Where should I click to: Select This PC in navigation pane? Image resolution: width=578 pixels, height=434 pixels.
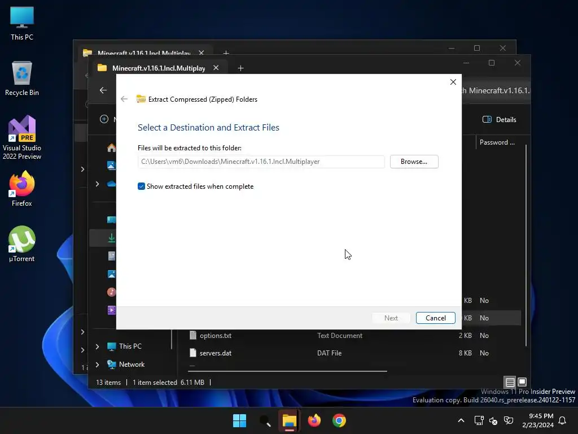pos(130,346)
